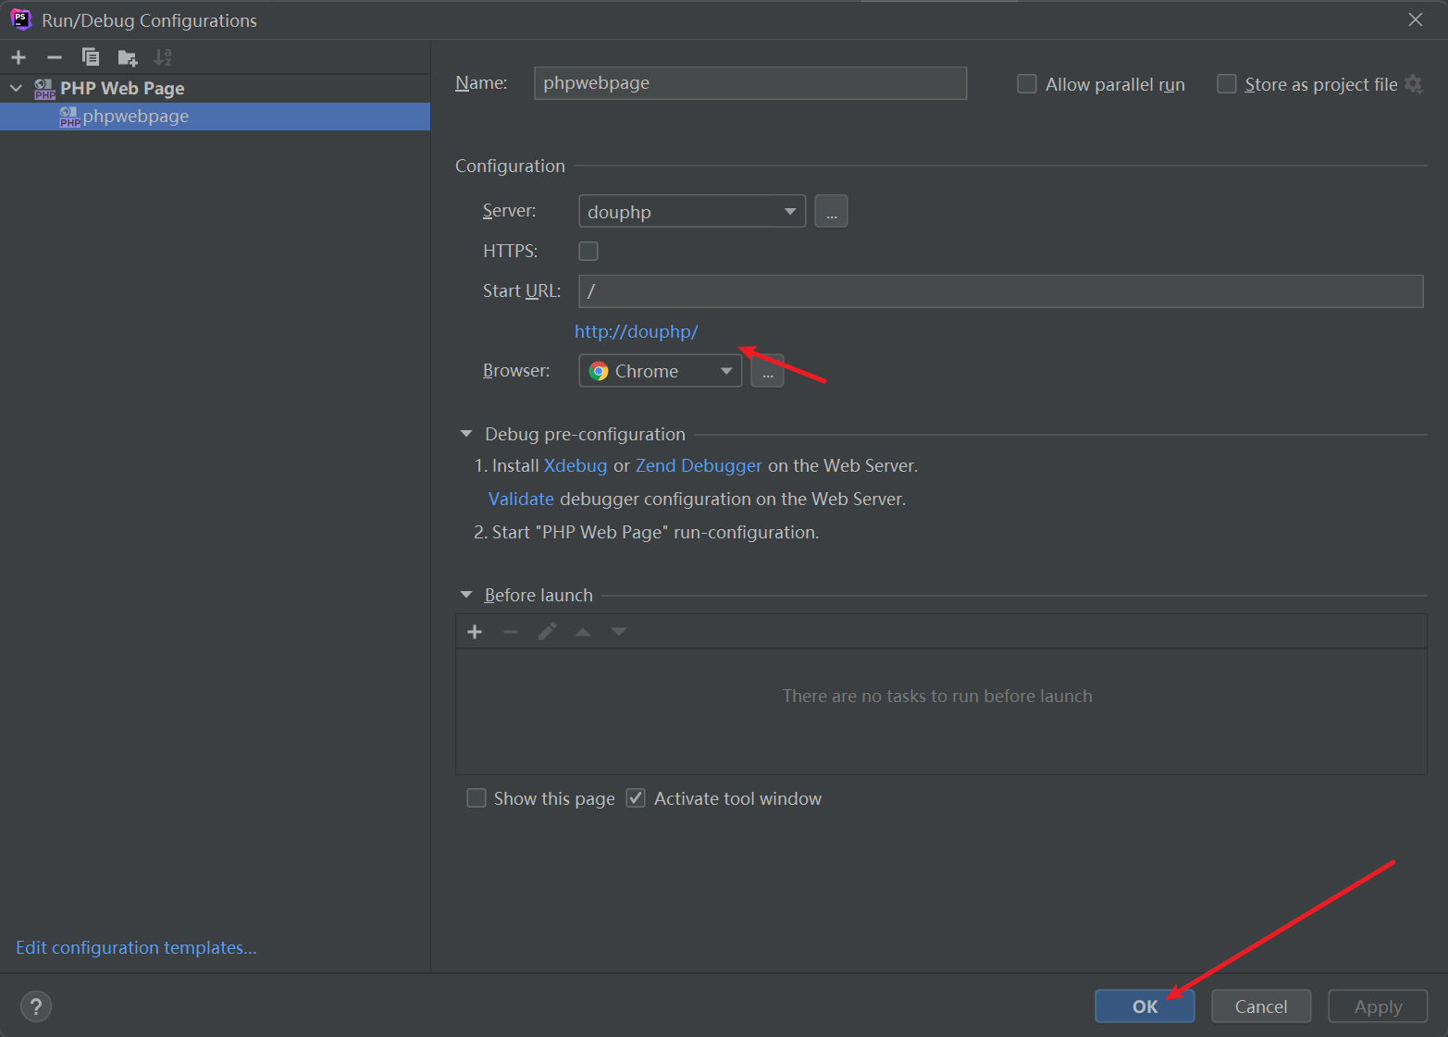Collapse the Debug pre-configuration section
This screenshot has width=1448, height=1037.
(x=466, y=434)
